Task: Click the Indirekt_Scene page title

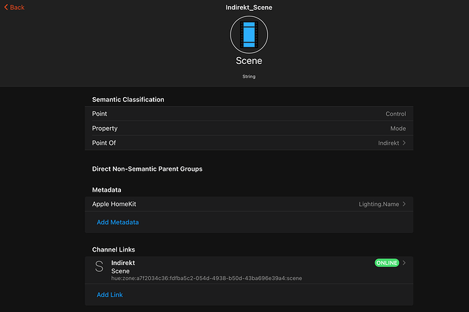Action: point(249,7)
